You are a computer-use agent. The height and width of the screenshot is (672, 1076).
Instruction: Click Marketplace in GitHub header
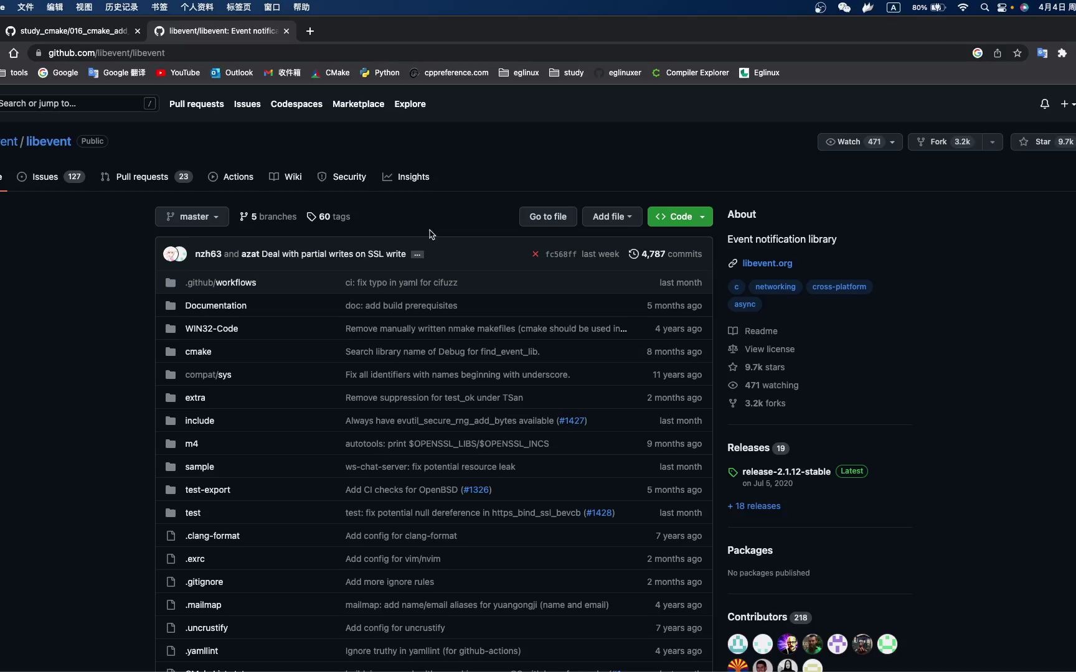click(358, 104)
